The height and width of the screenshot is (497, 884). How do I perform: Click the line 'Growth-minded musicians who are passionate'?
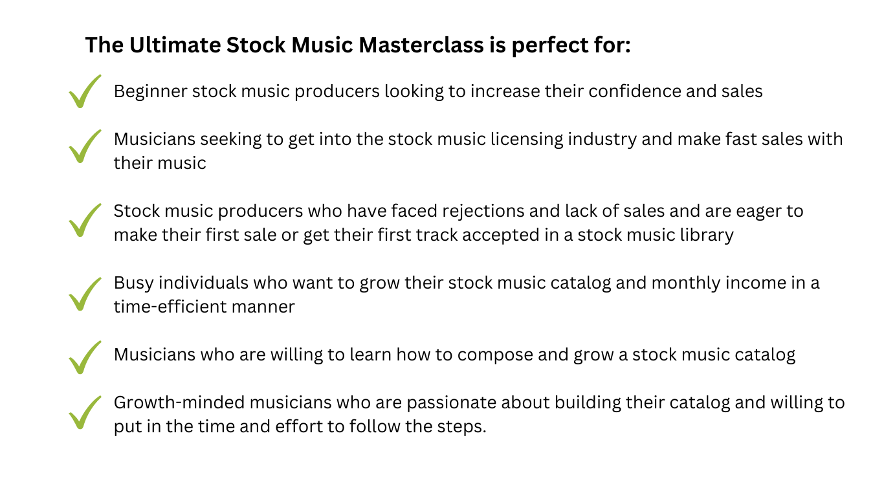coord(480,403)
